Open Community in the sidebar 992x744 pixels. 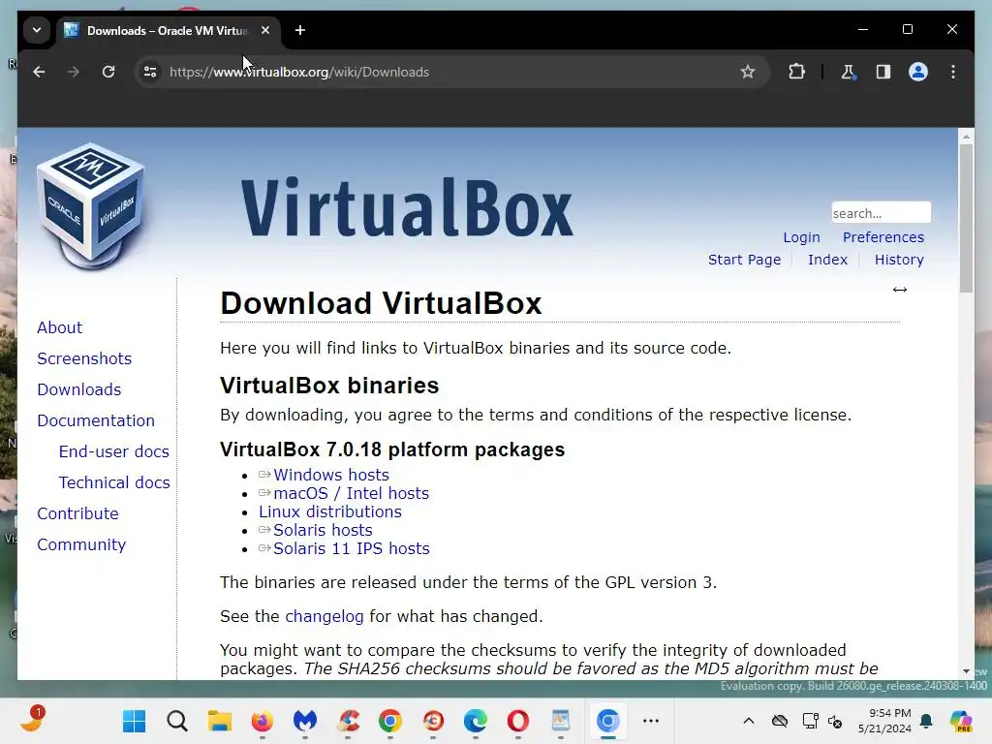point(81,544)
